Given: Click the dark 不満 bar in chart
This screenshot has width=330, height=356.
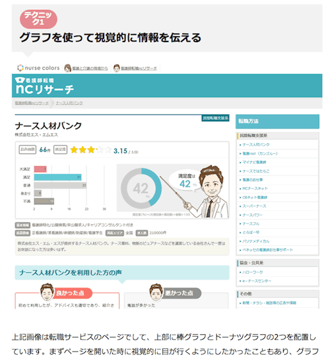Looking at the screenshot, I should tap(44, 201).
